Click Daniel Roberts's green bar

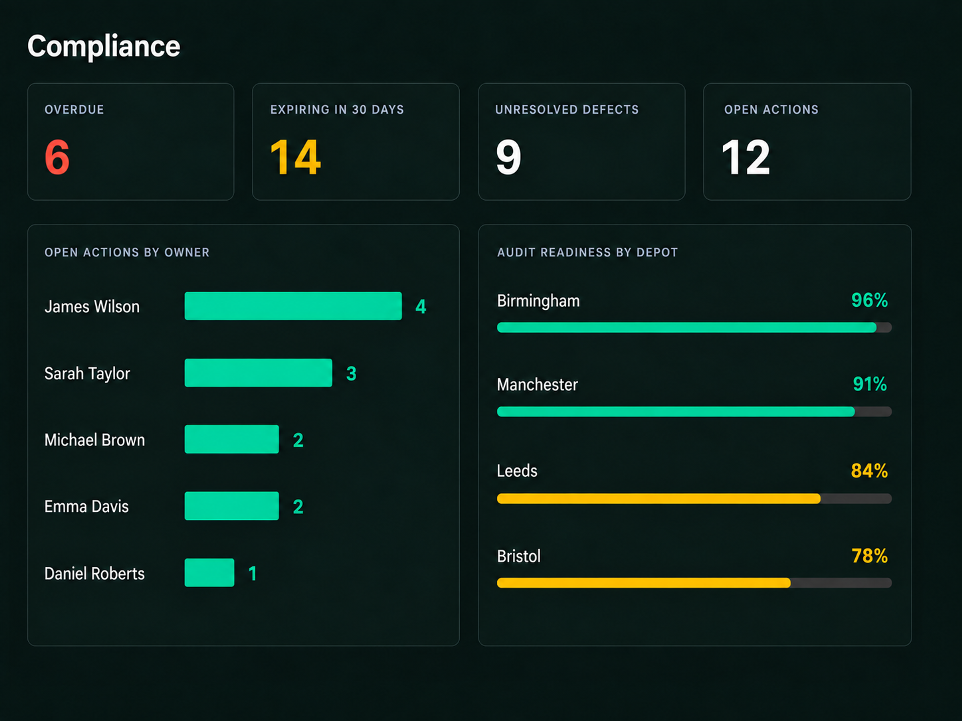(209, 572)
